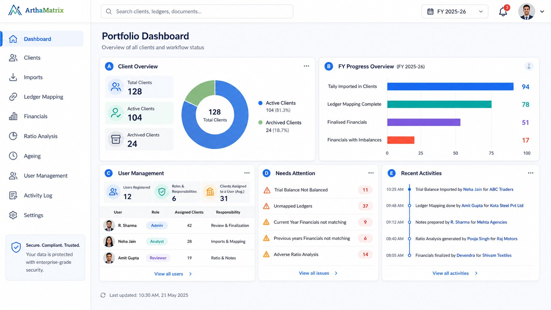Open Recent Activities more options menu
The image size is (551, 310).
pos(531,173)
